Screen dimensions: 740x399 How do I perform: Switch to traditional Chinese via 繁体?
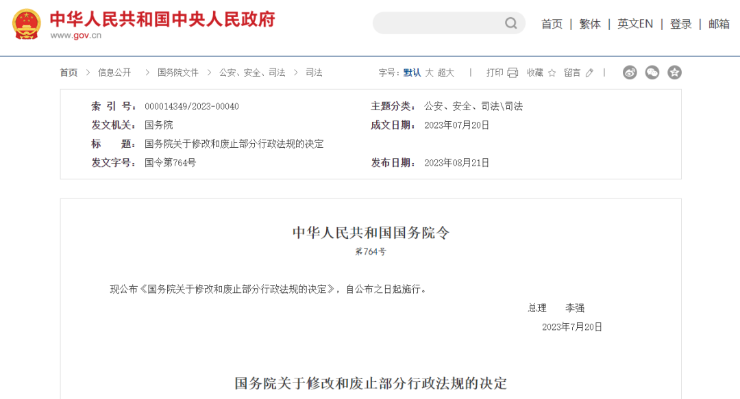(589, 23)
